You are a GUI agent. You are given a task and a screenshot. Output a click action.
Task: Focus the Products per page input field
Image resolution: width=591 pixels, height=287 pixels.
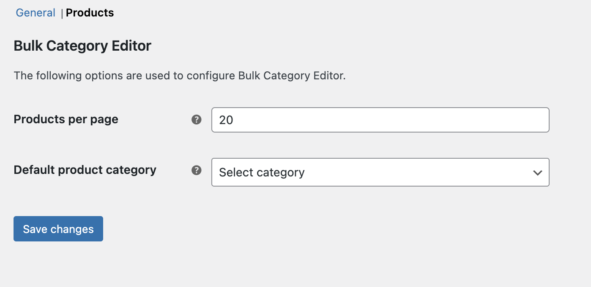coord(380,120)
